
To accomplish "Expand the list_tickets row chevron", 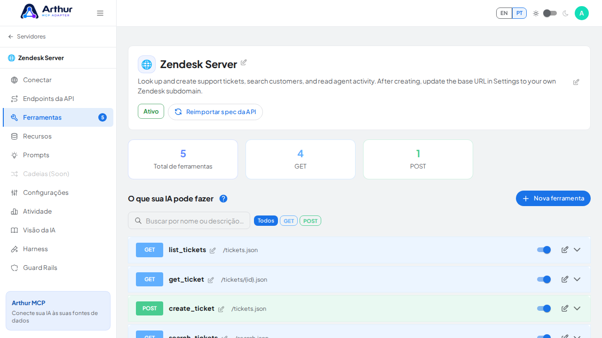I will click(x=577, y=250).
